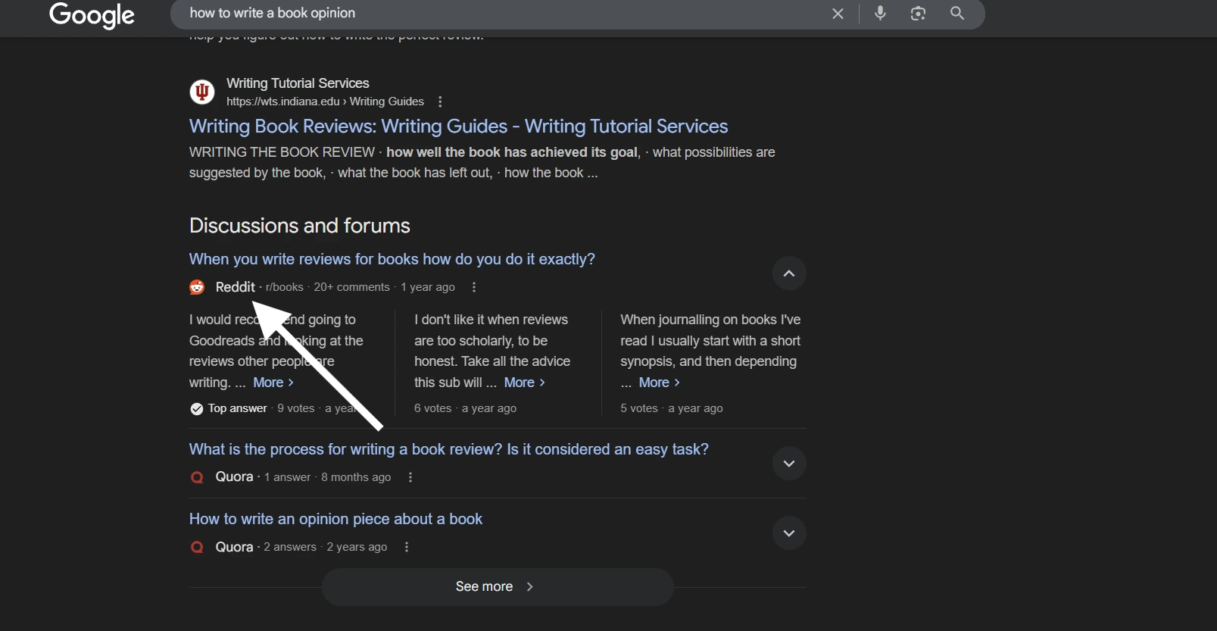Click the Quora icon on the '2 answers' row
This screenshot has width=1217, height=631.
197,547
